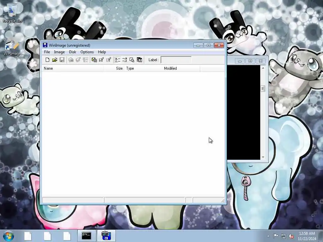Click inside the Label text field
Image resolution: width=323 pixels, height=242 pixels.
click(x=176, y=60)
